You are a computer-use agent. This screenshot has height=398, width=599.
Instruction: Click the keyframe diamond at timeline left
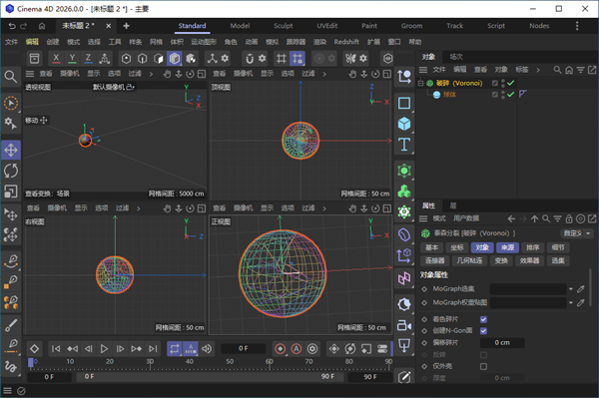coord(34,349)
